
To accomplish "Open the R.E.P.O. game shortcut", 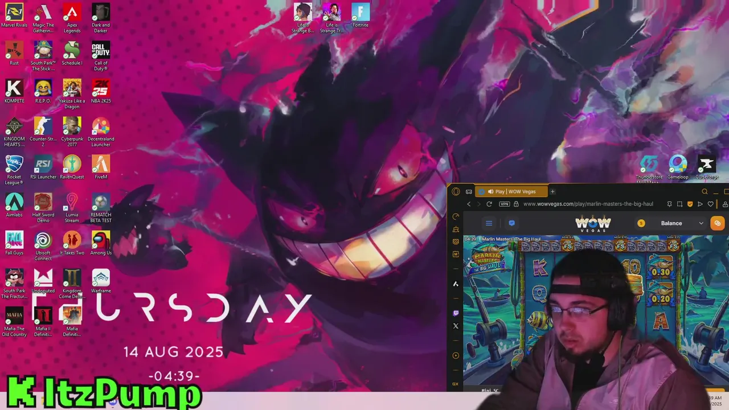I will 43,91.
